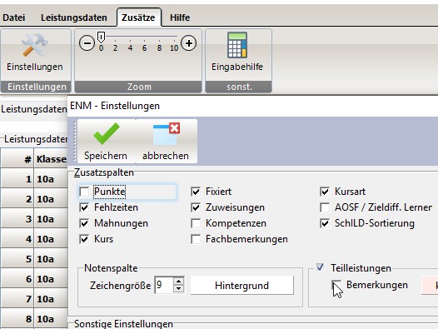Click the 10a cell in row 4

[51, 239]
